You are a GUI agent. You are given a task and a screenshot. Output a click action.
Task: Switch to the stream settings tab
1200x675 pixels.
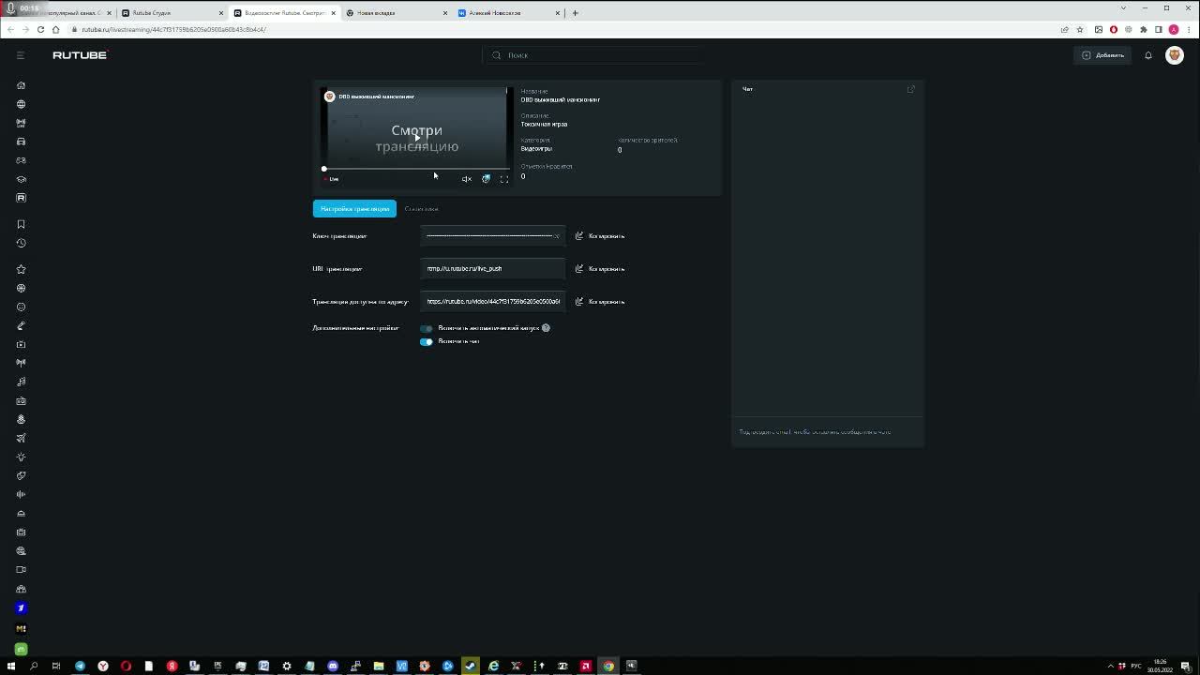click(x=354, y=208)
